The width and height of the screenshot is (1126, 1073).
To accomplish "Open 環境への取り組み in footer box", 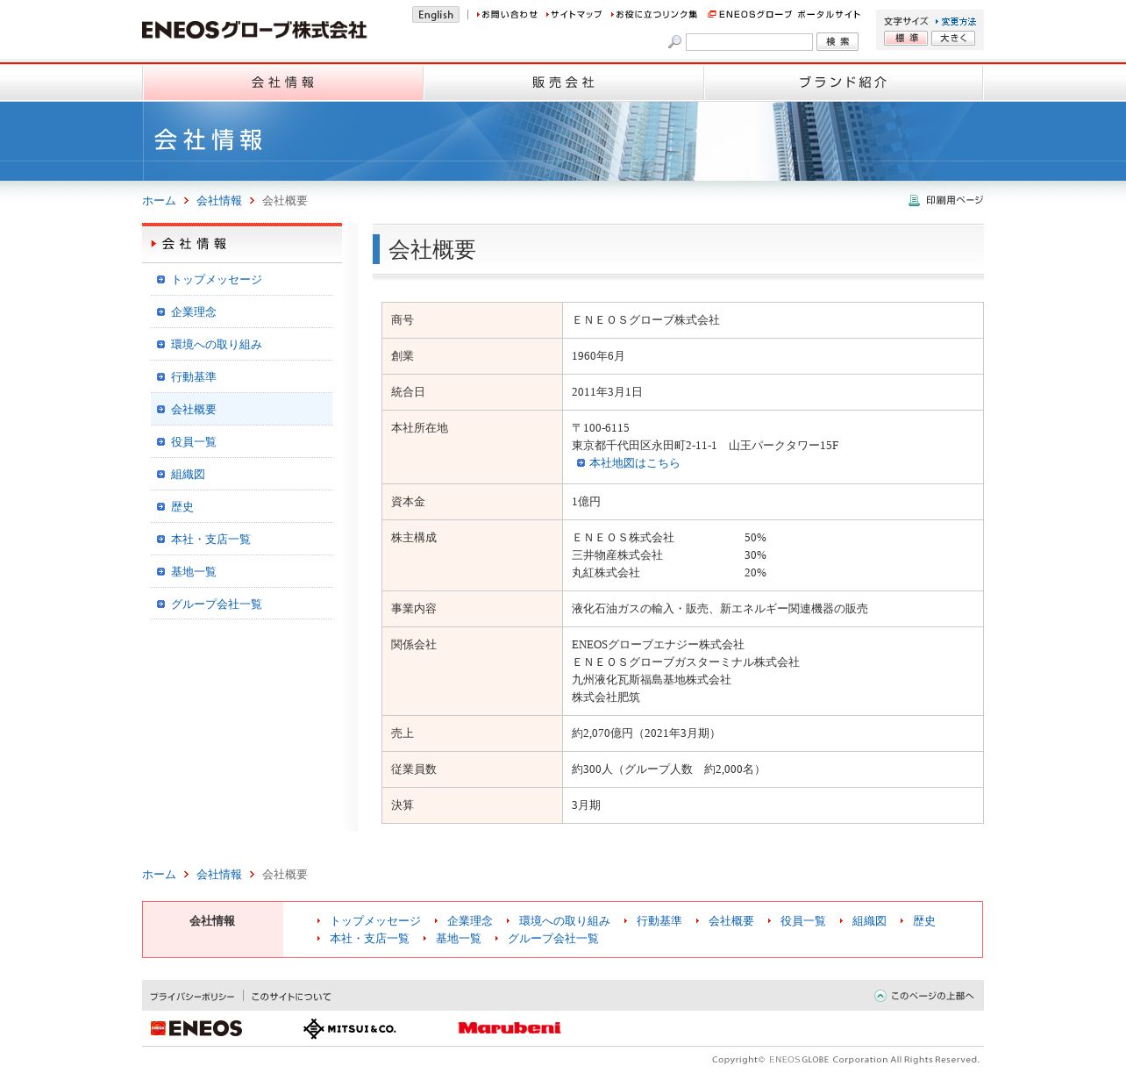I will pos(565,921).
